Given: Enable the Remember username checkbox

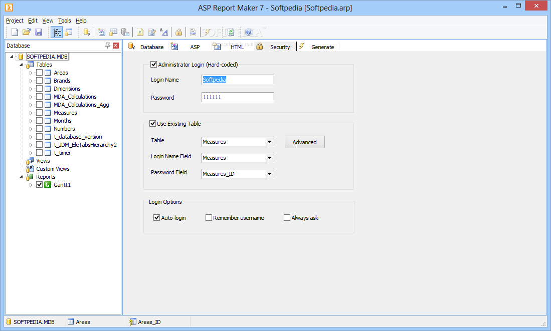Looking at the screenshot, I should click(x=209, y=218).
